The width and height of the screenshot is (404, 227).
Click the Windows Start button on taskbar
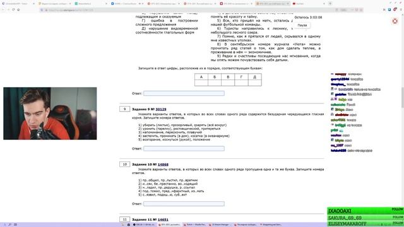point(4,224)
